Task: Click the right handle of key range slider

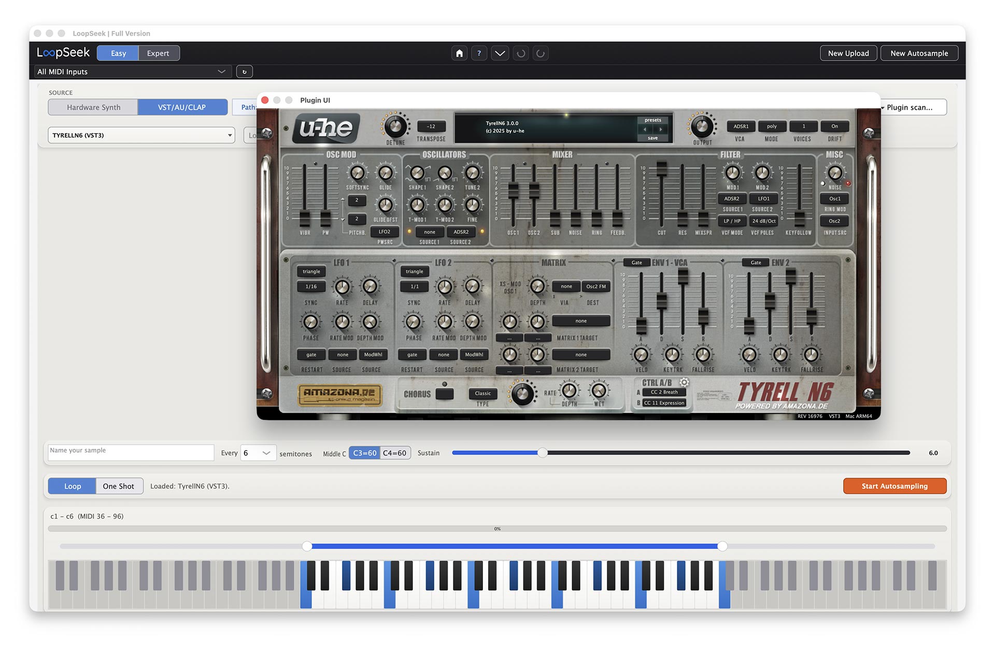Action: pyautogui.click(x=722, y=546)
